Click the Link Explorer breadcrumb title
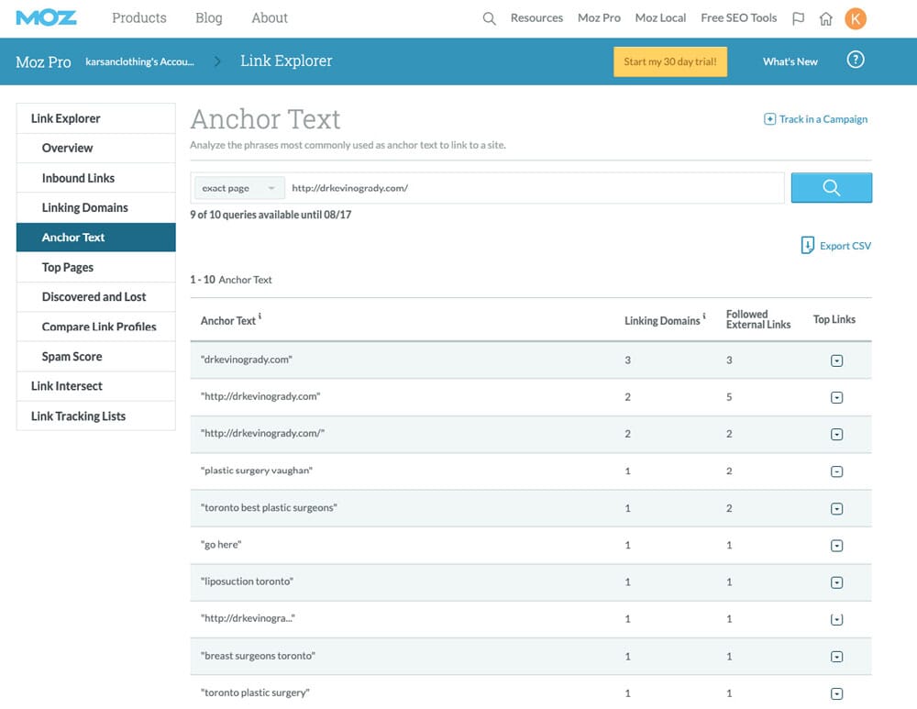917x709 pixels. [x=286, y=61]
